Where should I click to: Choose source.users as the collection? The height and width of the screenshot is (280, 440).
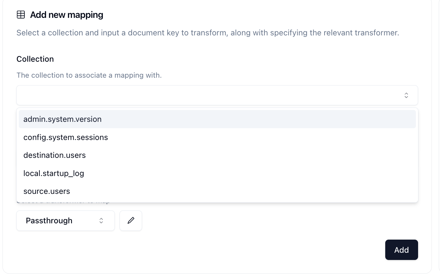click(x=217, y=191)
